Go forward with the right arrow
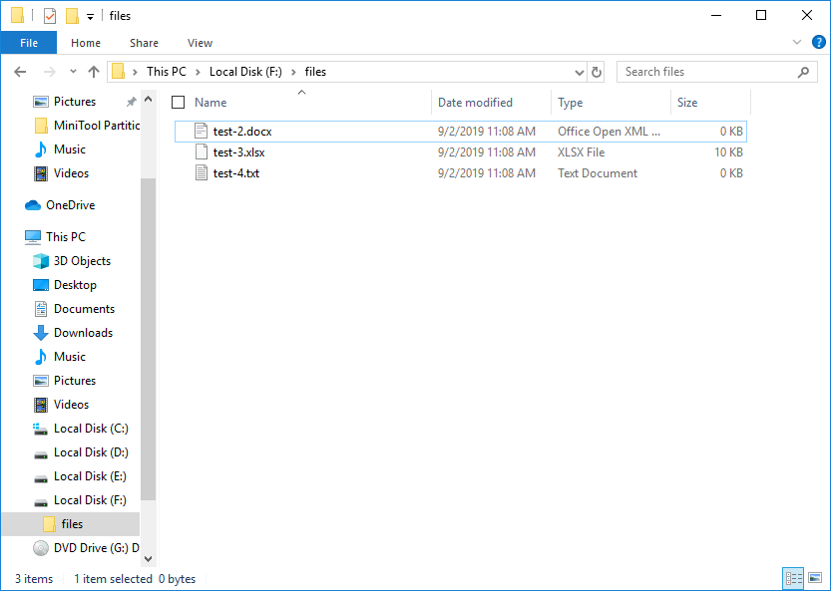This screenshot has width=831, height=591. pyautogui.click(x=49, y=72)
